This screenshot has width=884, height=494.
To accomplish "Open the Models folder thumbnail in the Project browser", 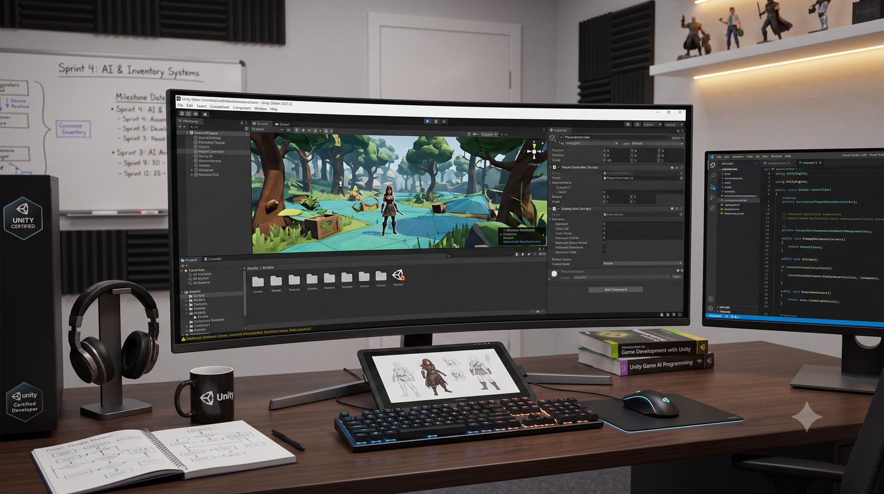I will tap(276, 281).
